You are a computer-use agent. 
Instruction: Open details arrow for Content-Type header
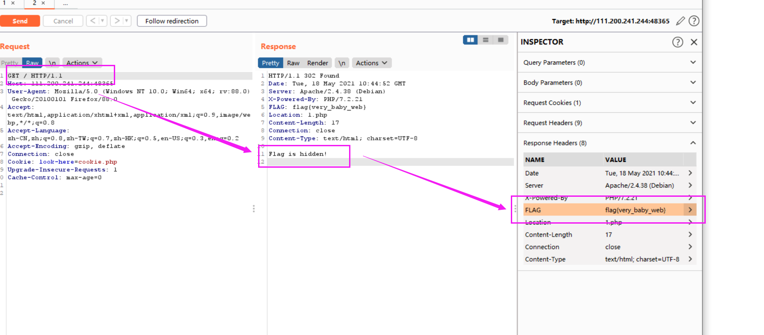click(690, 259)
